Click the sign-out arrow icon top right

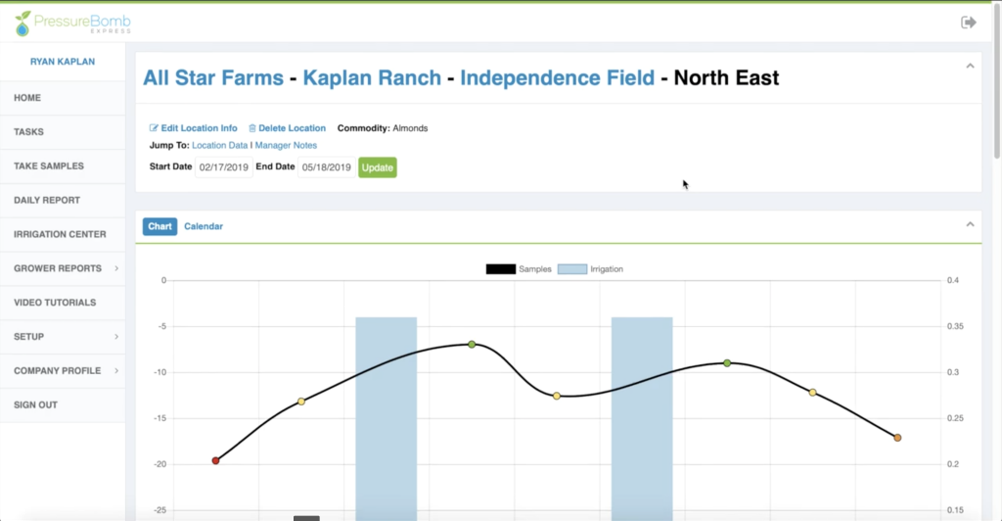coord(969,22)
